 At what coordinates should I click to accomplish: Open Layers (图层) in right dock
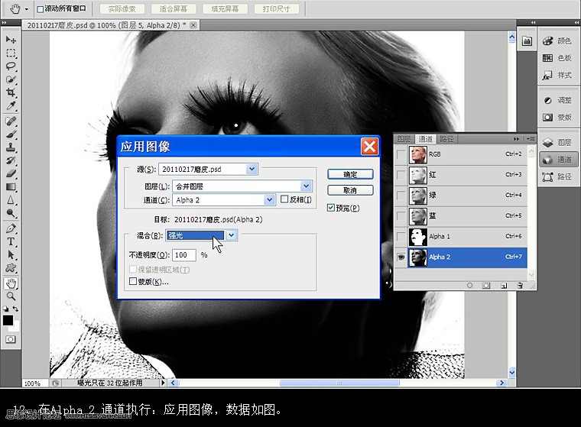coord(557,143)
